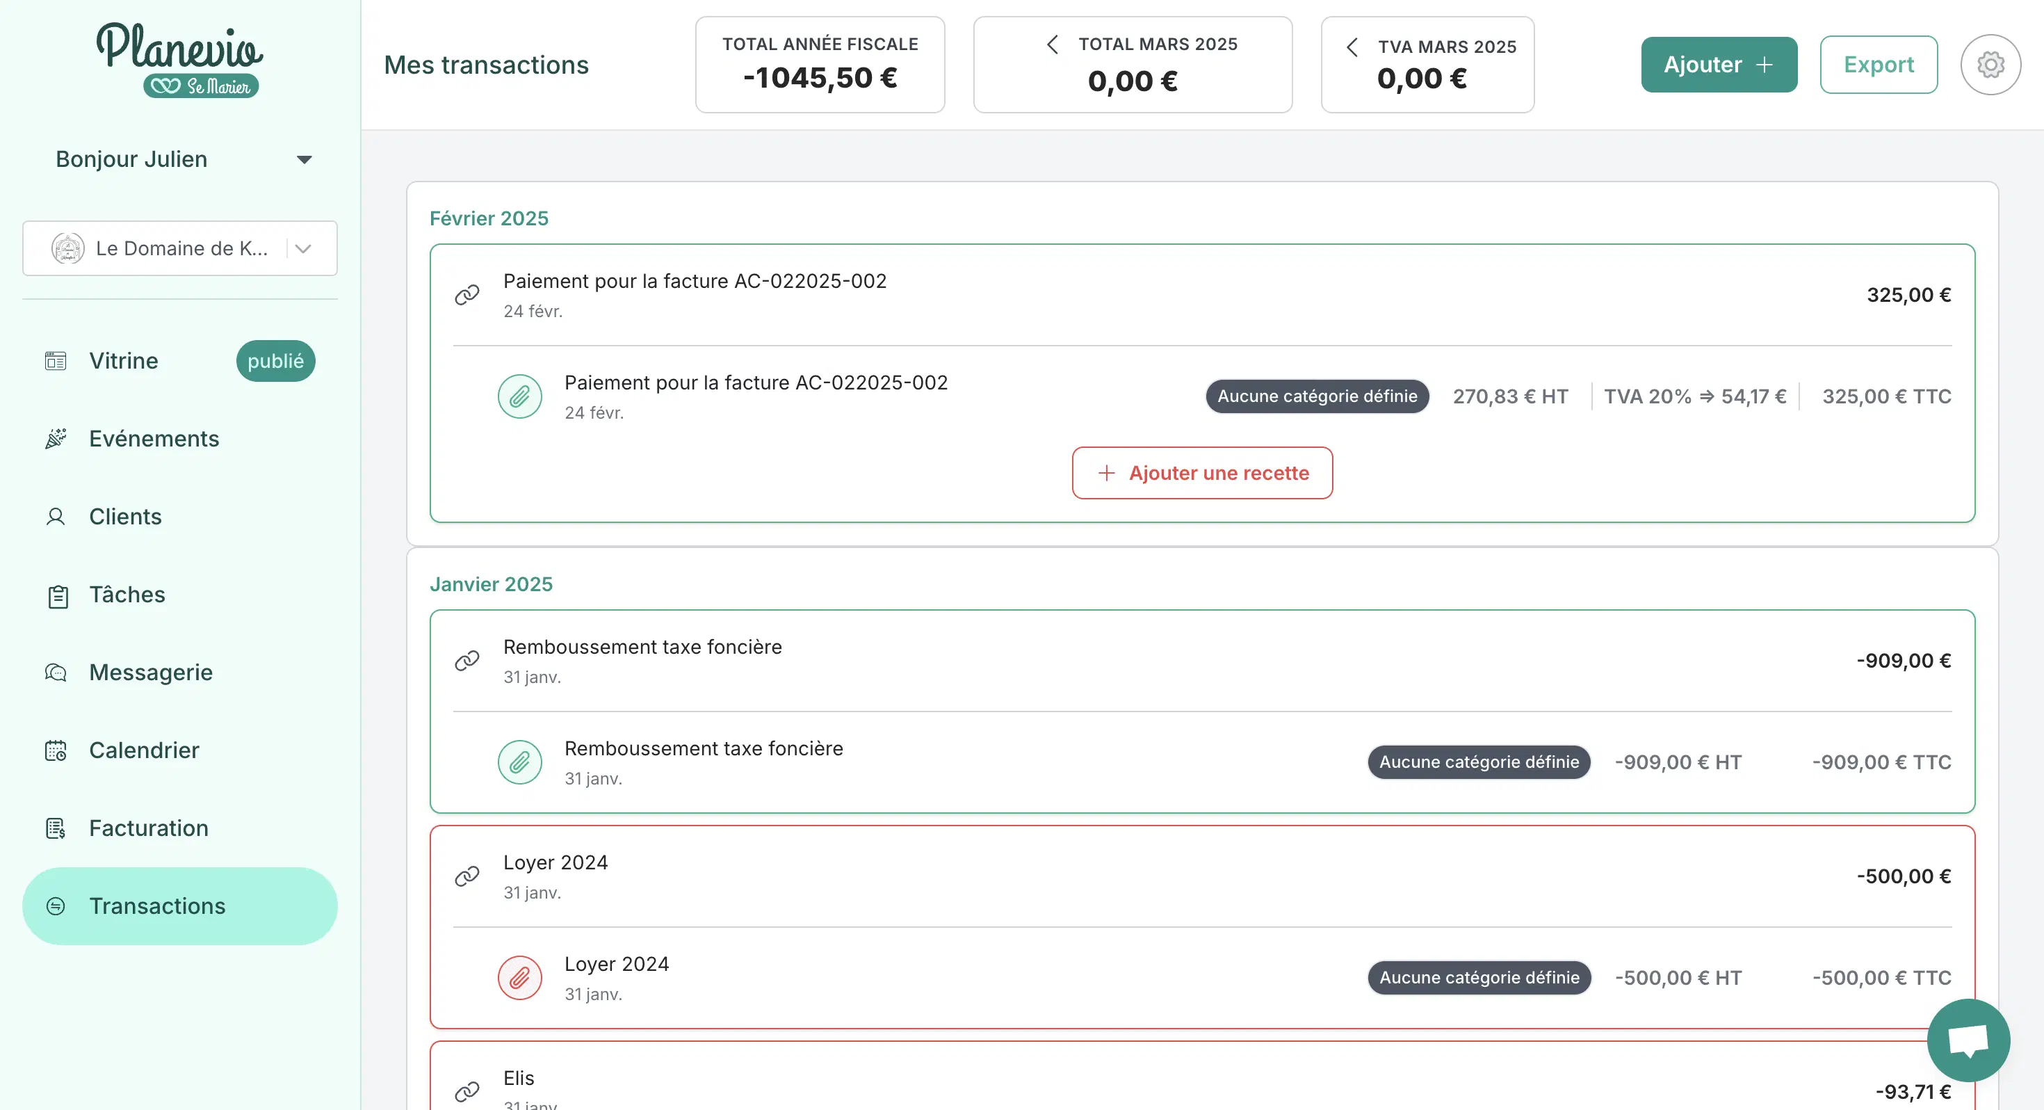Click the Export button
The image size is (2044, 1110).
pyautogui.click(x=1878, y=64)
